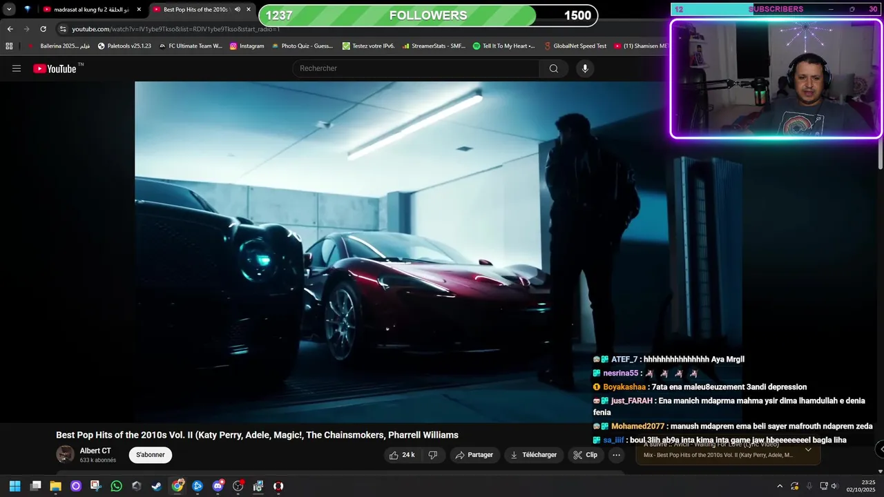The width and height of the screenshot is (884, 497).
Task: Go back with the browser back arrow
Action: (x=10, y=29)
